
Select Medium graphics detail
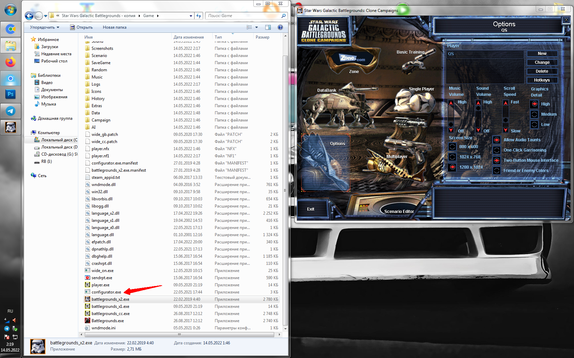[534, 114]
